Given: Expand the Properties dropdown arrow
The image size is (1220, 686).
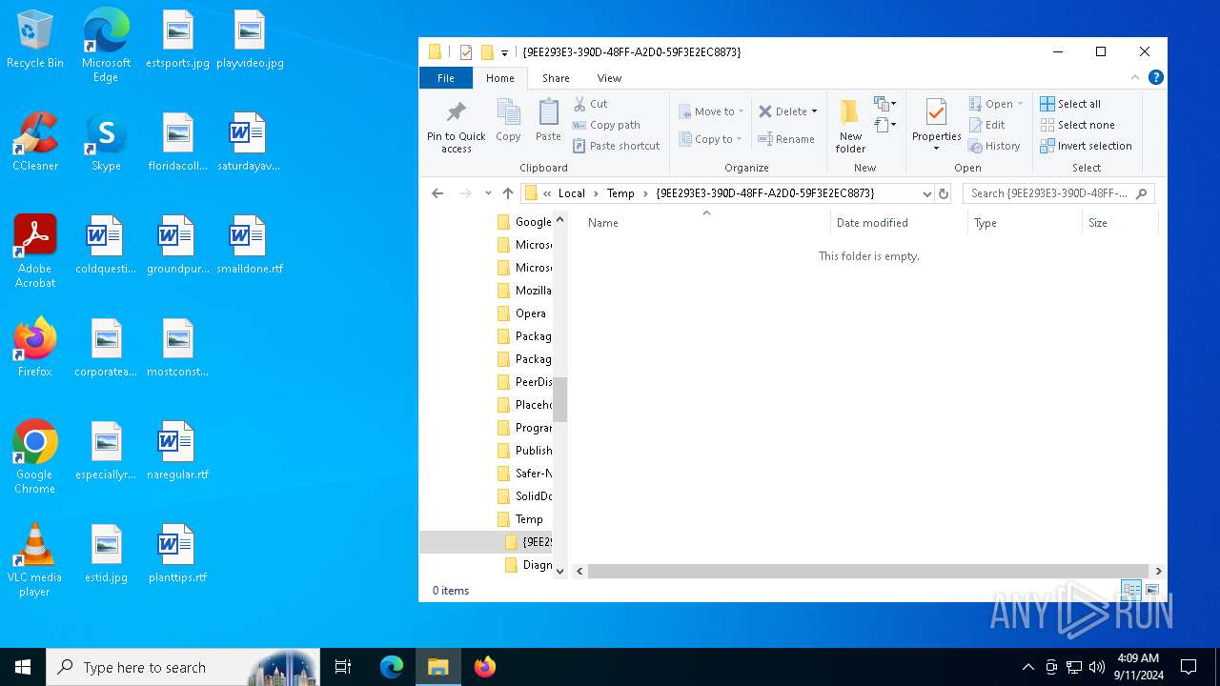Looking at the screenshot, I should [936, 149].
